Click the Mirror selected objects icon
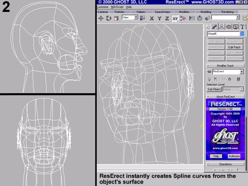 [192, 18]
